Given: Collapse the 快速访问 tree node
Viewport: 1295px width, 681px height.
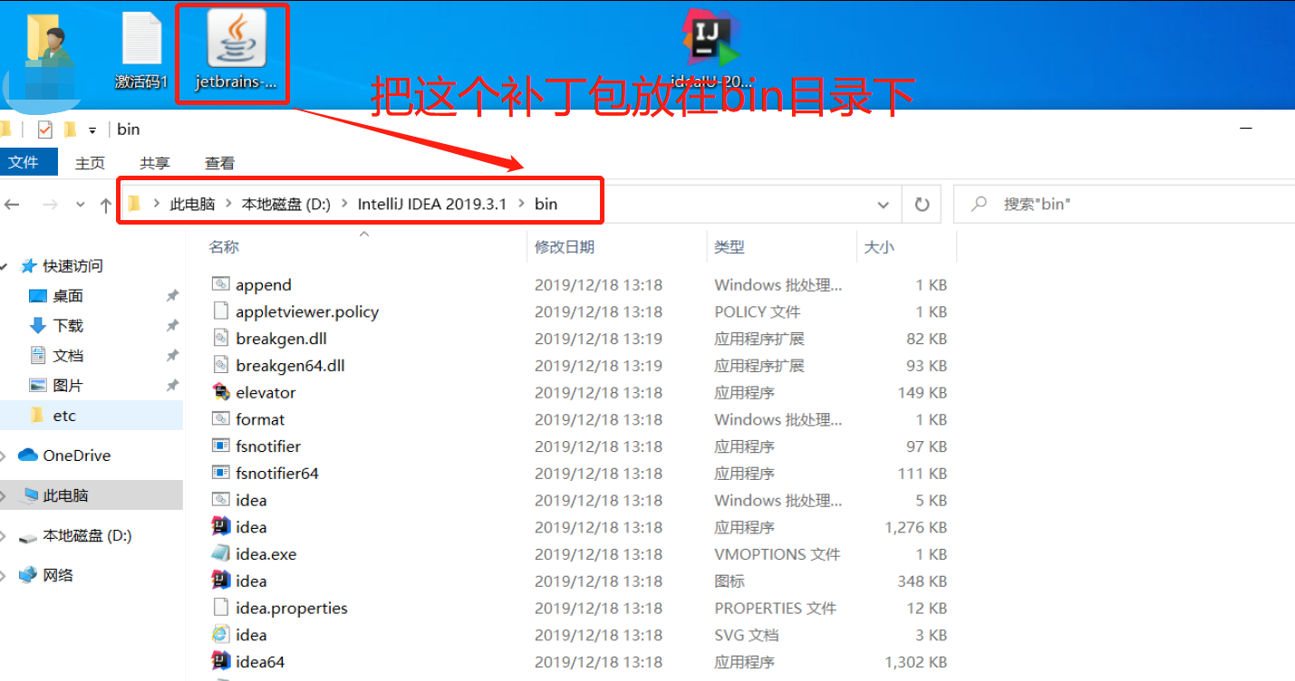Looking at the screenshot, I should 5,266.
